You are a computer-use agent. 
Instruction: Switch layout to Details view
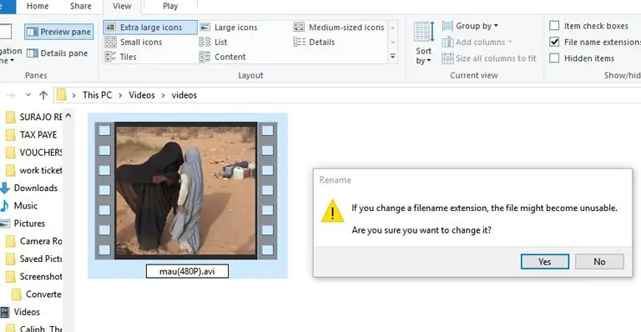pos(314,42)
